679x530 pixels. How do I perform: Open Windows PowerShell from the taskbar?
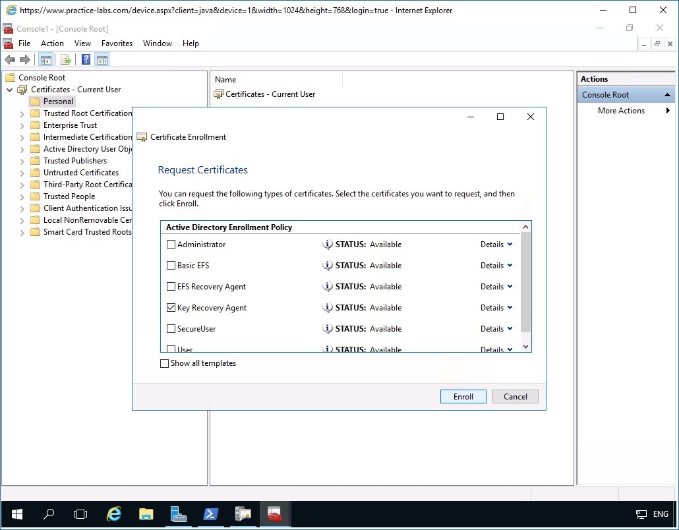210,514
